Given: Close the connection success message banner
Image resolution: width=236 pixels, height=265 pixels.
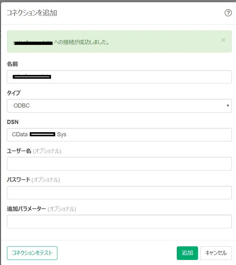Looking at the screenshot, I should pyautogui.click(x=224, y=40).
